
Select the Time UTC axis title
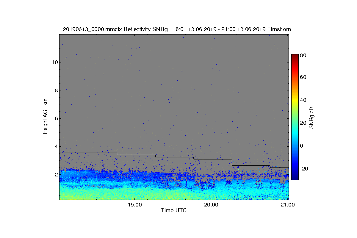point(174,210)
